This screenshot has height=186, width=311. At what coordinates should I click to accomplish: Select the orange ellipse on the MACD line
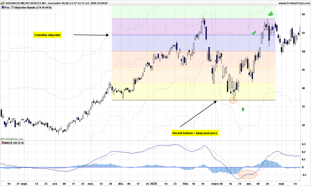coord(248,174)
